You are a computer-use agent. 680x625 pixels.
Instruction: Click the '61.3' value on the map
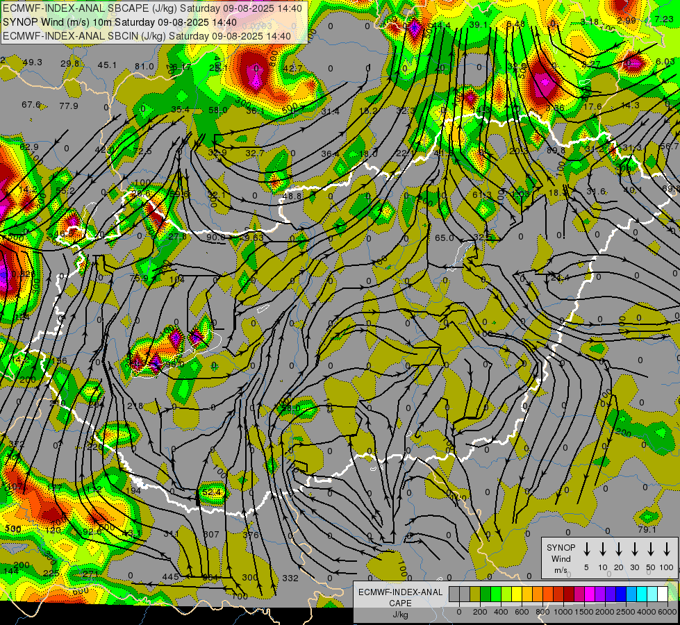pos(482,194)
